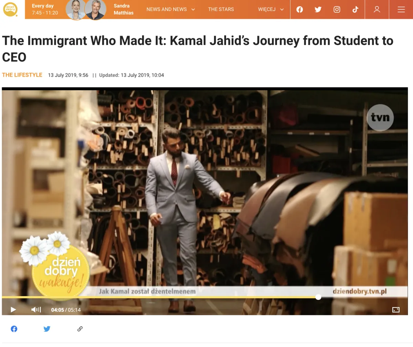The image size is (413, 347).
Task: Open the user account profile icon
Action: 377,9
